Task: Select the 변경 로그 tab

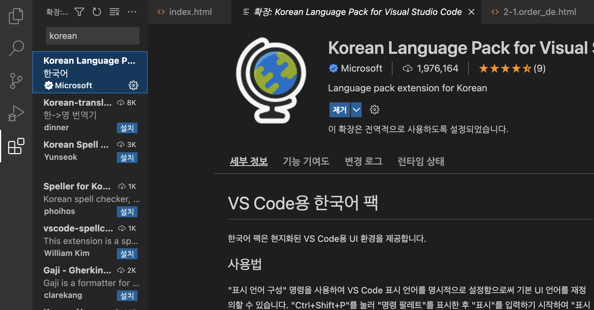Action: [x=363, y=161]
